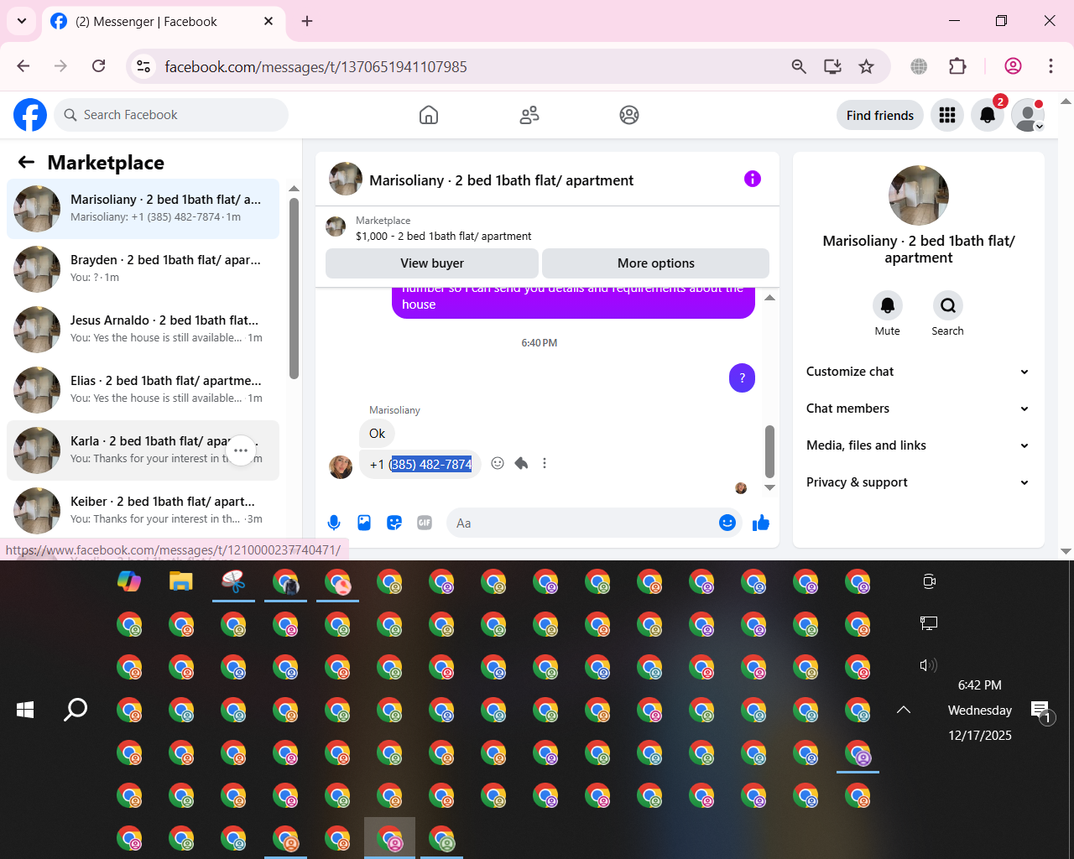1074x859 pixels.
Task: Open account profile picture menu
Action: (1028, 115)
